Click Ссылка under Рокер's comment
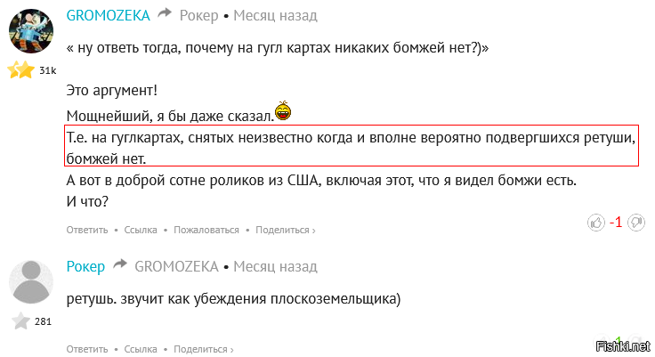Image resolution: width=655 pixels, height=357 pixels. (141, 349)
